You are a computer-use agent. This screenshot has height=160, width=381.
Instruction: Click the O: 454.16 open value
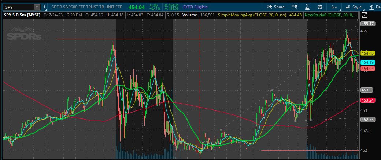pos(95,15)
